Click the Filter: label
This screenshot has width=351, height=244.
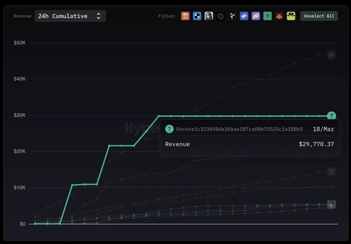(x=167, y=16)
